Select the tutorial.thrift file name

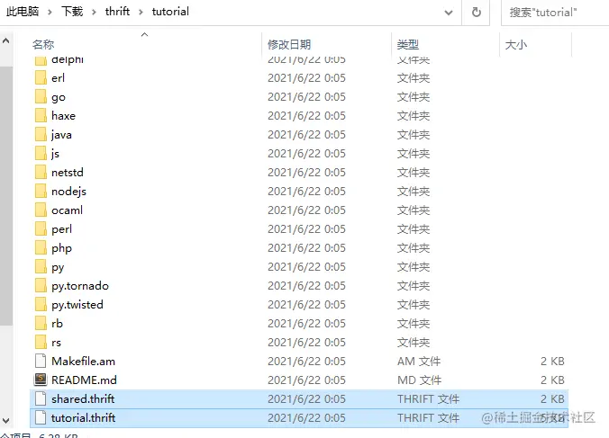tap(83, 418)
